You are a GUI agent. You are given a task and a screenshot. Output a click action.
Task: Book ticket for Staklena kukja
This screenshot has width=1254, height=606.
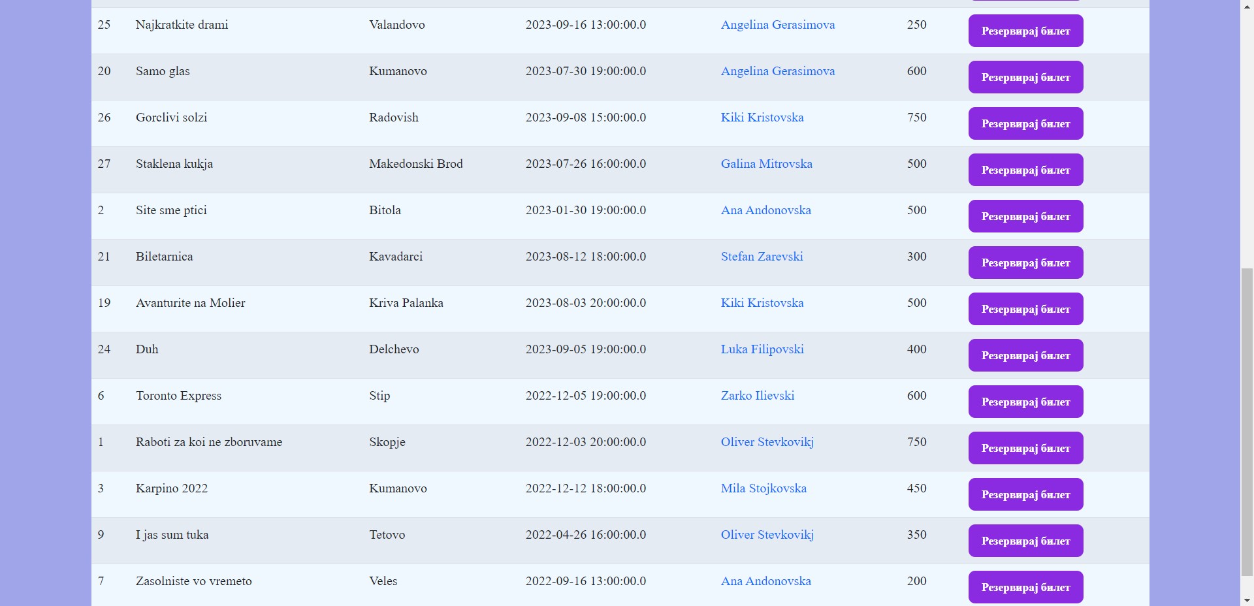click(x=1025, y=170)
